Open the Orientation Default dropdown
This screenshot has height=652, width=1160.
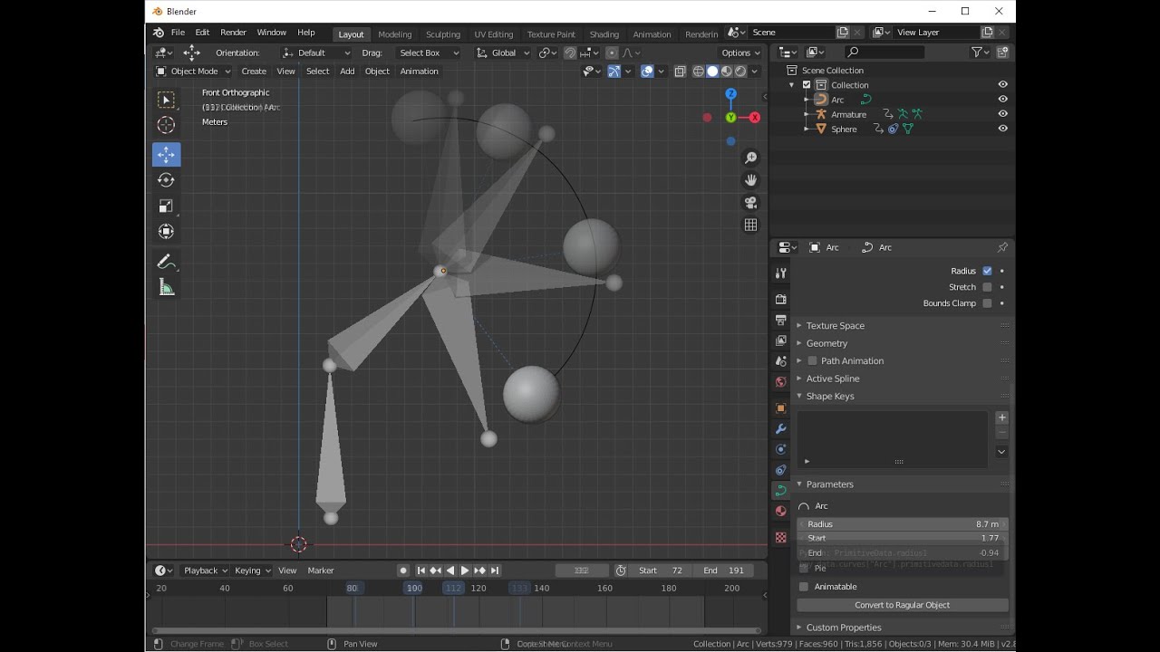point(316,53)
